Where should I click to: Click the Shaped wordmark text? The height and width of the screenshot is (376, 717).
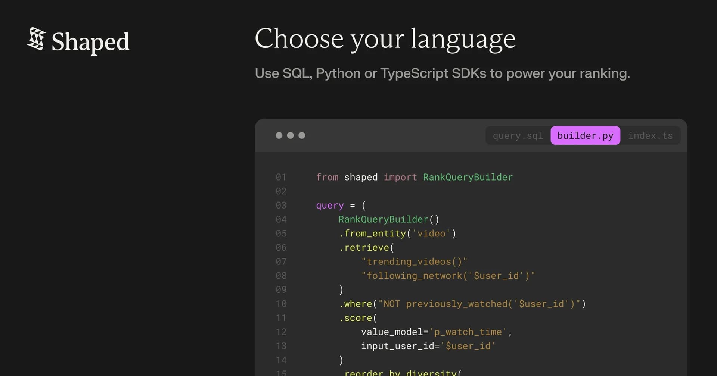90,42
